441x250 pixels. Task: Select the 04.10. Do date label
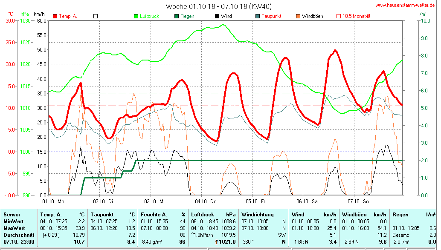click(206, 201)
